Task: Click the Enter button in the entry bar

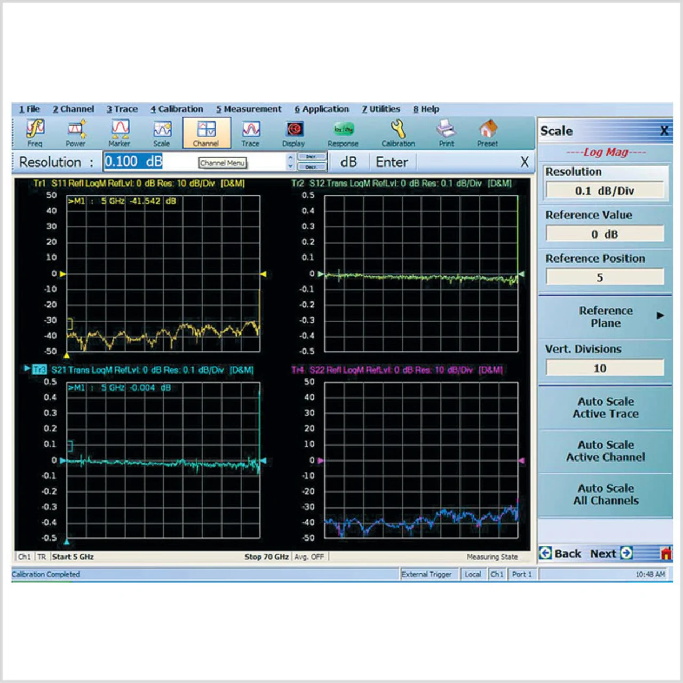Action: coord(392,162)
